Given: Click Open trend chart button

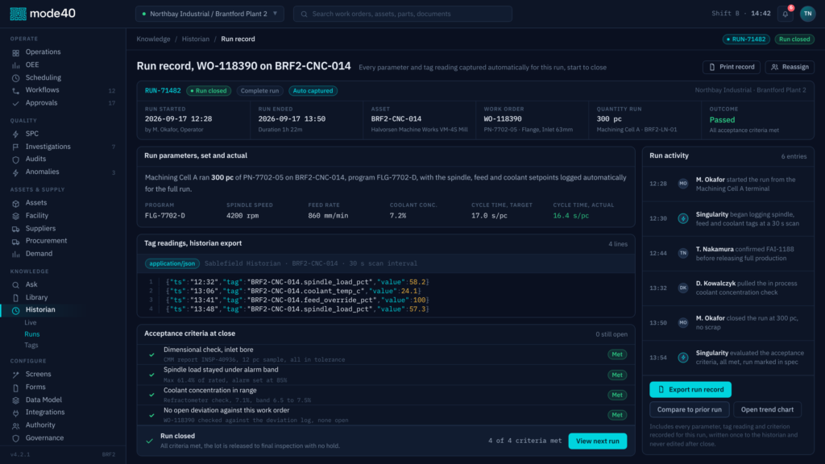Looking at the screenshot, I should (x=767, y=409).
